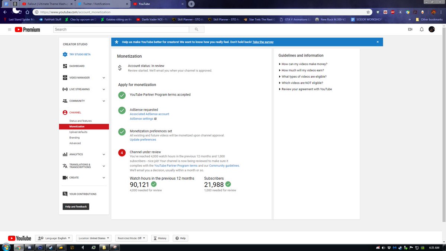The image size is (446, 251).
Task: Open Chrome from the taskbar
Action: click(x=19, y=247)
